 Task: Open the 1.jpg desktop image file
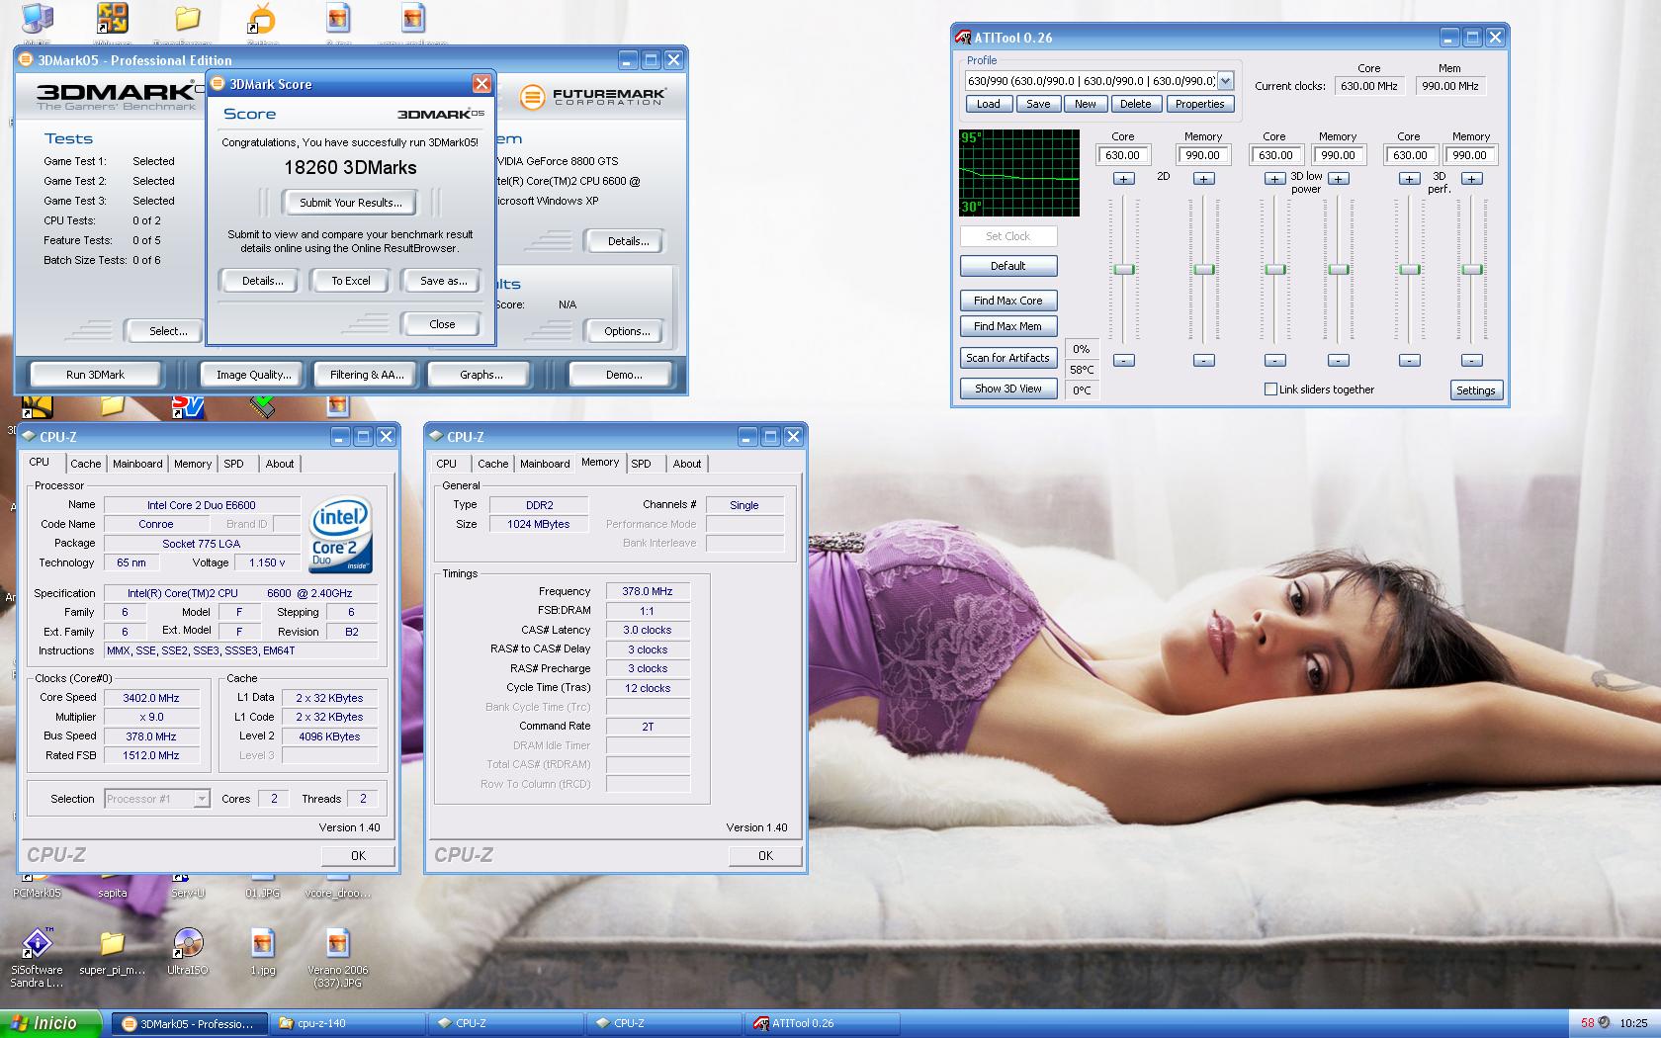[263, 953]
